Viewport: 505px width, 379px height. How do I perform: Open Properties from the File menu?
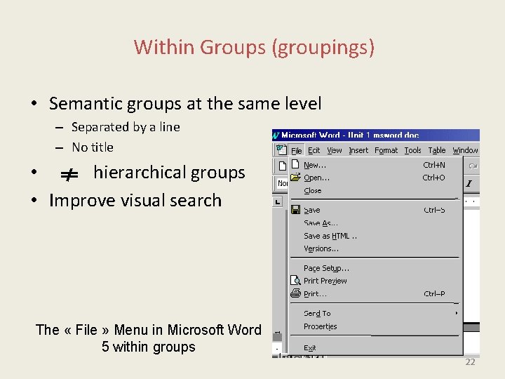click(x=375, y=326)
